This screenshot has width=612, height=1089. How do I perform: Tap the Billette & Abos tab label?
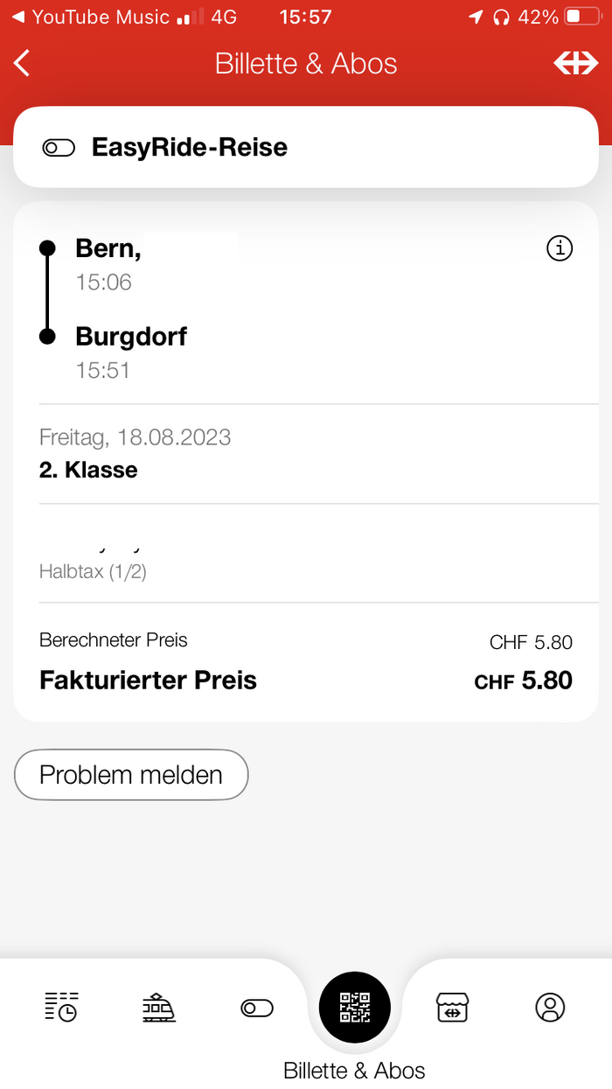coord(354,1070)
